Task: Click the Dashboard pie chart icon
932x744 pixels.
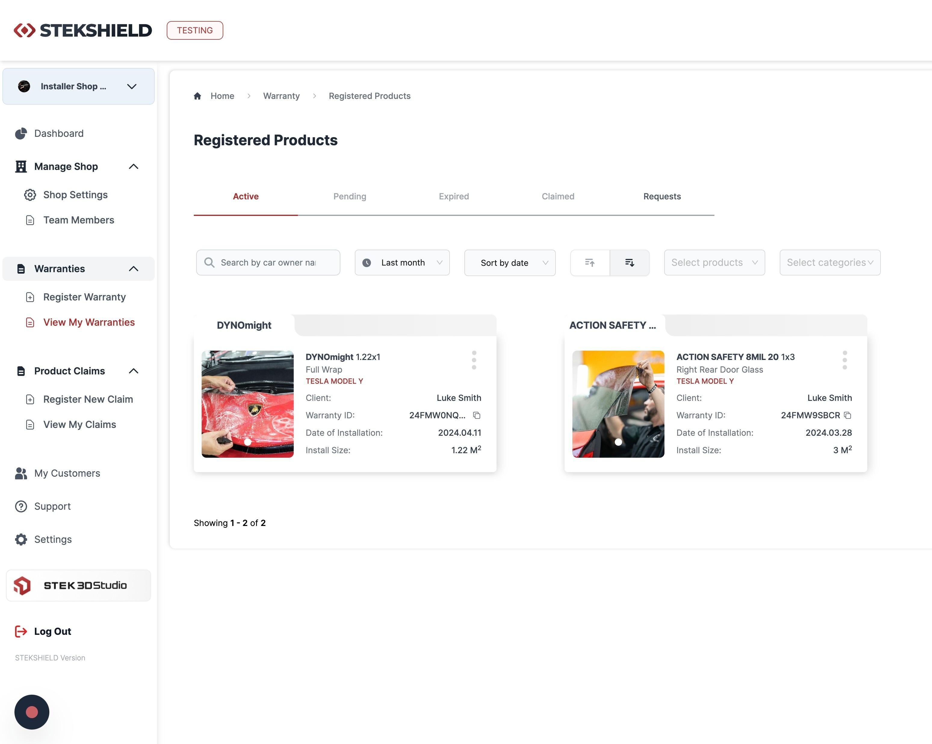Action: click(21, 134)
